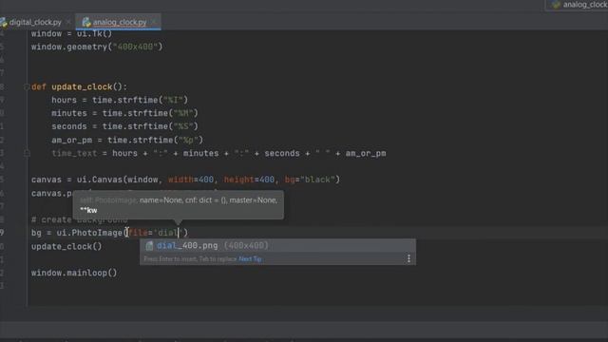
Task: Click the 'am_or_pm = time.strftime' line
Action: (x=127, y=140)
